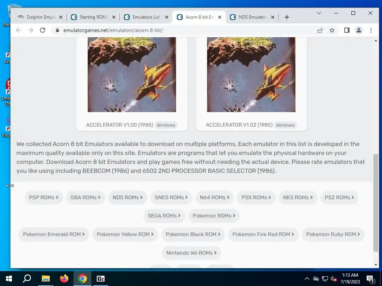The image size is (382, 286).
Task: Select Pokemon Yellow ROM
Action: click(125, 234)
